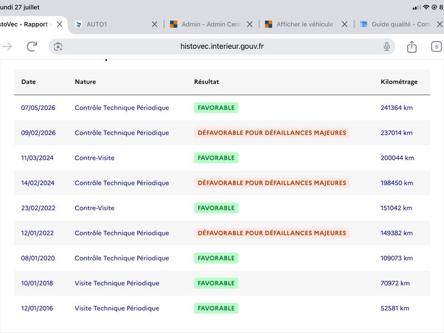Go forward with the arrow button

point(7,47)
